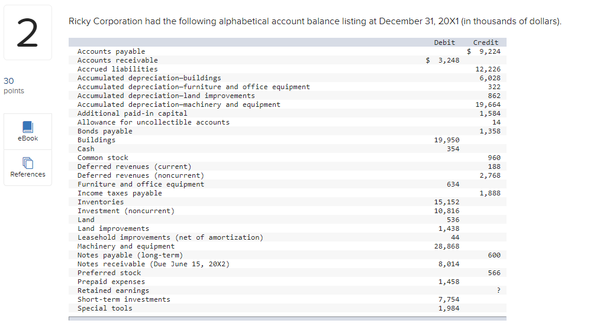Select Investment (noncurrent) label
590x333 pixels.
tap(126, 211)
